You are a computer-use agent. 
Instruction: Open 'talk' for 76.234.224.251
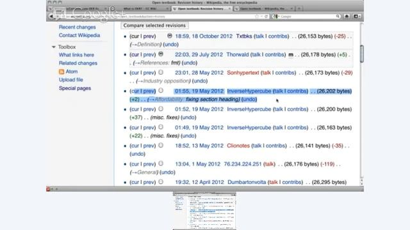pyautogui.click(x=269, y=164)
